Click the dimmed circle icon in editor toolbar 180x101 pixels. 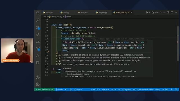(161, 12)
